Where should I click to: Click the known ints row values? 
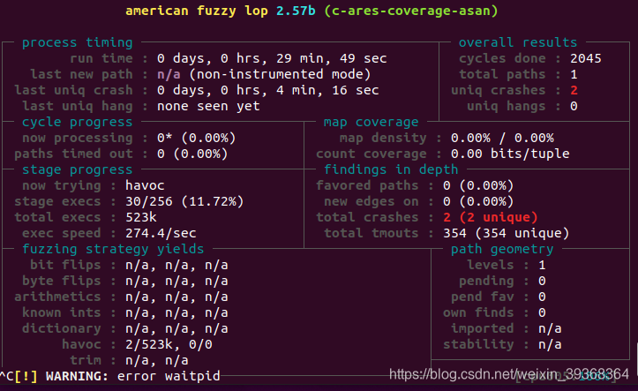click(x=176, y=312)
